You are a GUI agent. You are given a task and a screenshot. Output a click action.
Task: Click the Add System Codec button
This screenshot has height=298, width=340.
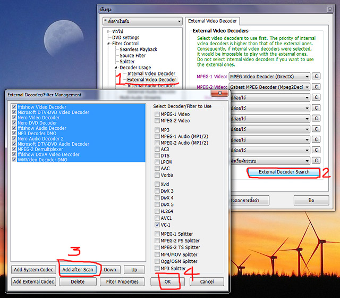point(33,270)
